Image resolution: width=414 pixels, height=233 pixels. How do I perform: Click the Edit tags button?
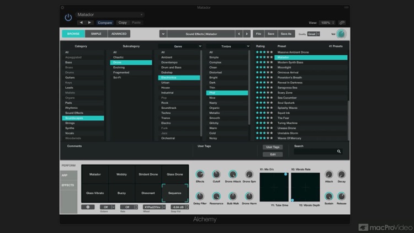coord(273,154)
